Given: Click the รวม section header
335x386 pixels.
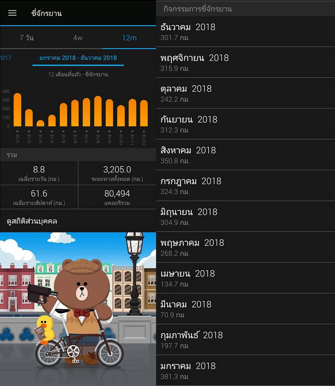Looking at the screenshot, I should (78, 155).
